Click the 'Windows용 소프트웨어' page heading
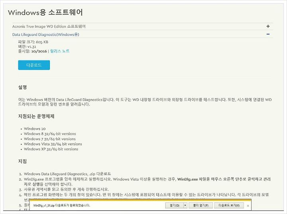The image size is (287, 214). 45,12
